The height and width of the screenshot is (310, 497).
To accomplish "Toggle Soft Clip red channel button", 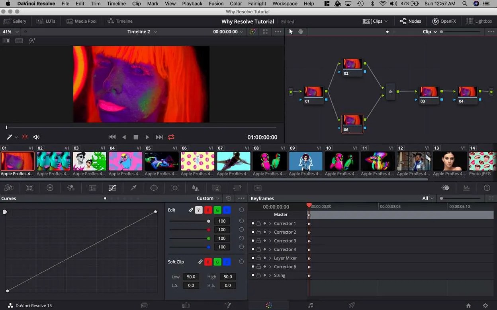I will [x=208, y=262].
